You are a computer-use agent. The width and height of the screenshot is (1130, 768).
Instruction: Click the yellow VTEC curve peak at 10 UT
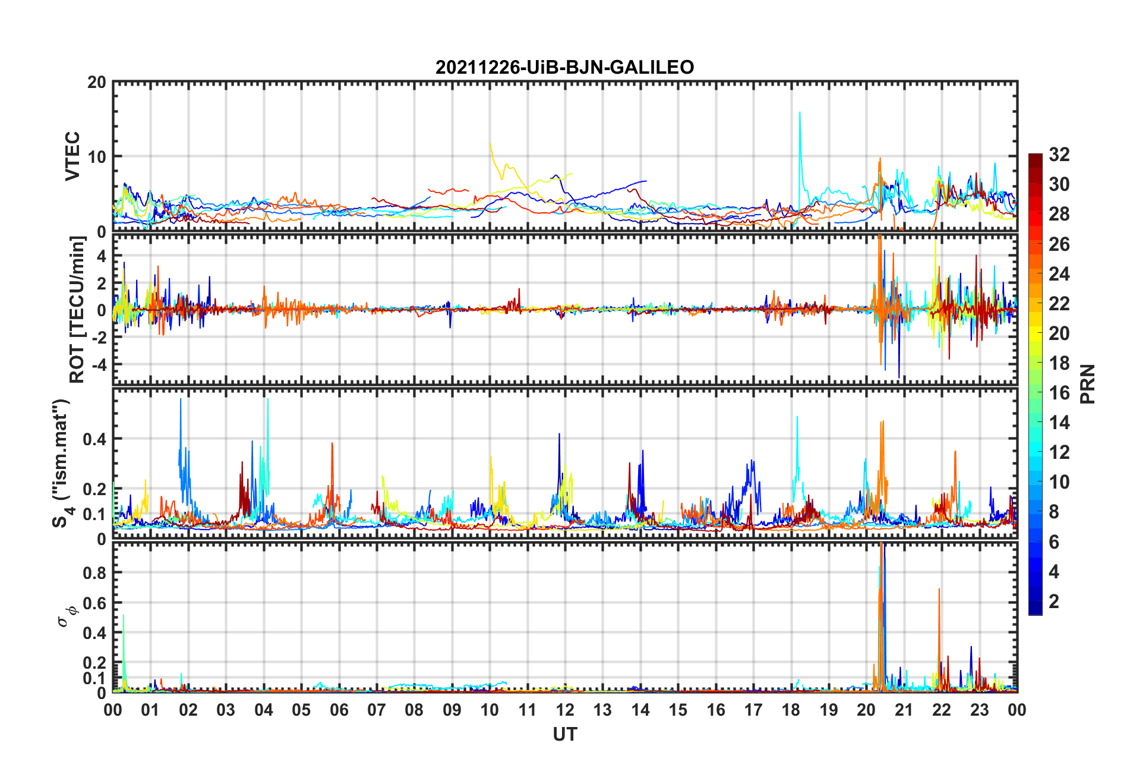coord(490,144)
